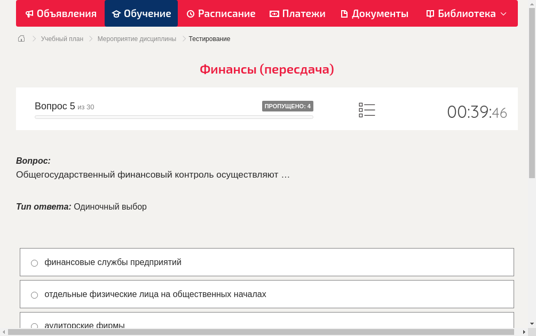The width and height of the screenshot is (536, 336).
Task: Click the home icon in the breadcrumb
Action: pos(21,38)
